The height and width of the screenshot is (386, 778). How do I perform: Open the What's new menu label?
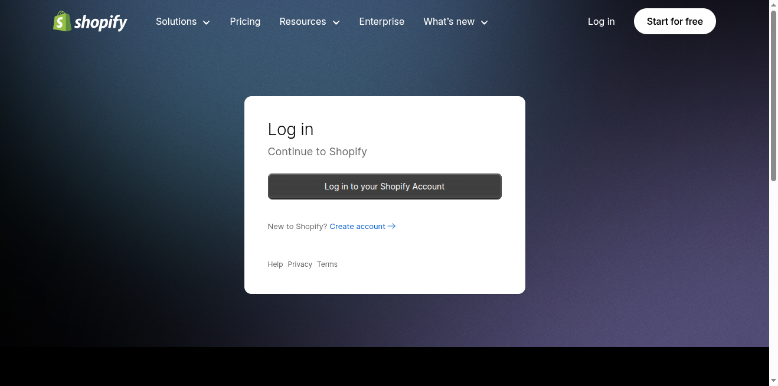click(x=449, y=21)
